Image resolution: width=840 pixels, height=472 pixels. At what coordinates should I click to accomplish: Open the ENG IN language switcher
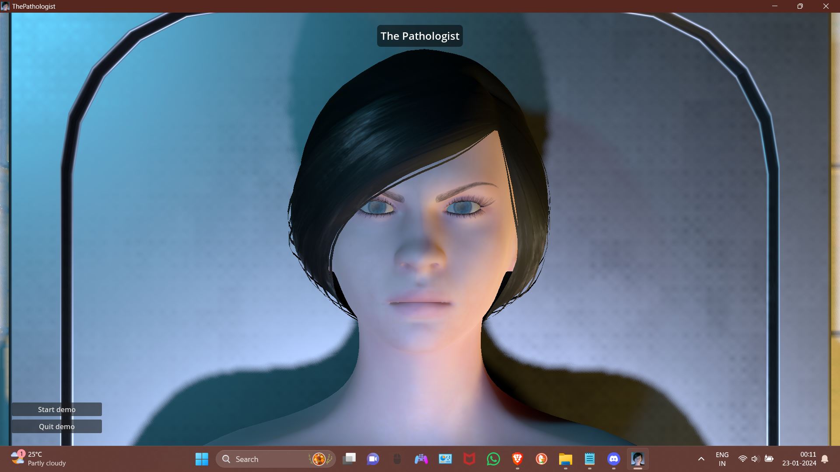(x=722, y=459)
